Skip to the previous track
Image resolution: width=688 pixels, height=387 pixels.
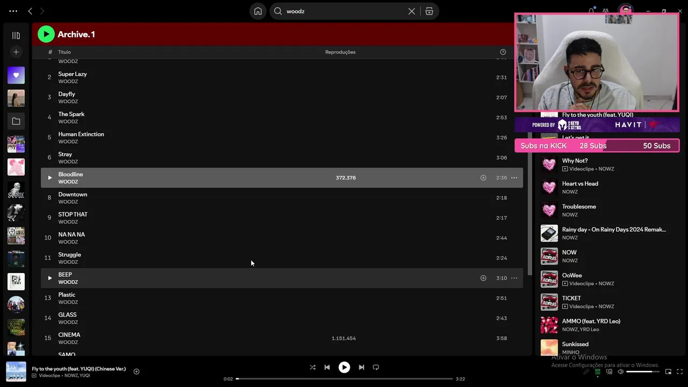(x=327, y=368)
